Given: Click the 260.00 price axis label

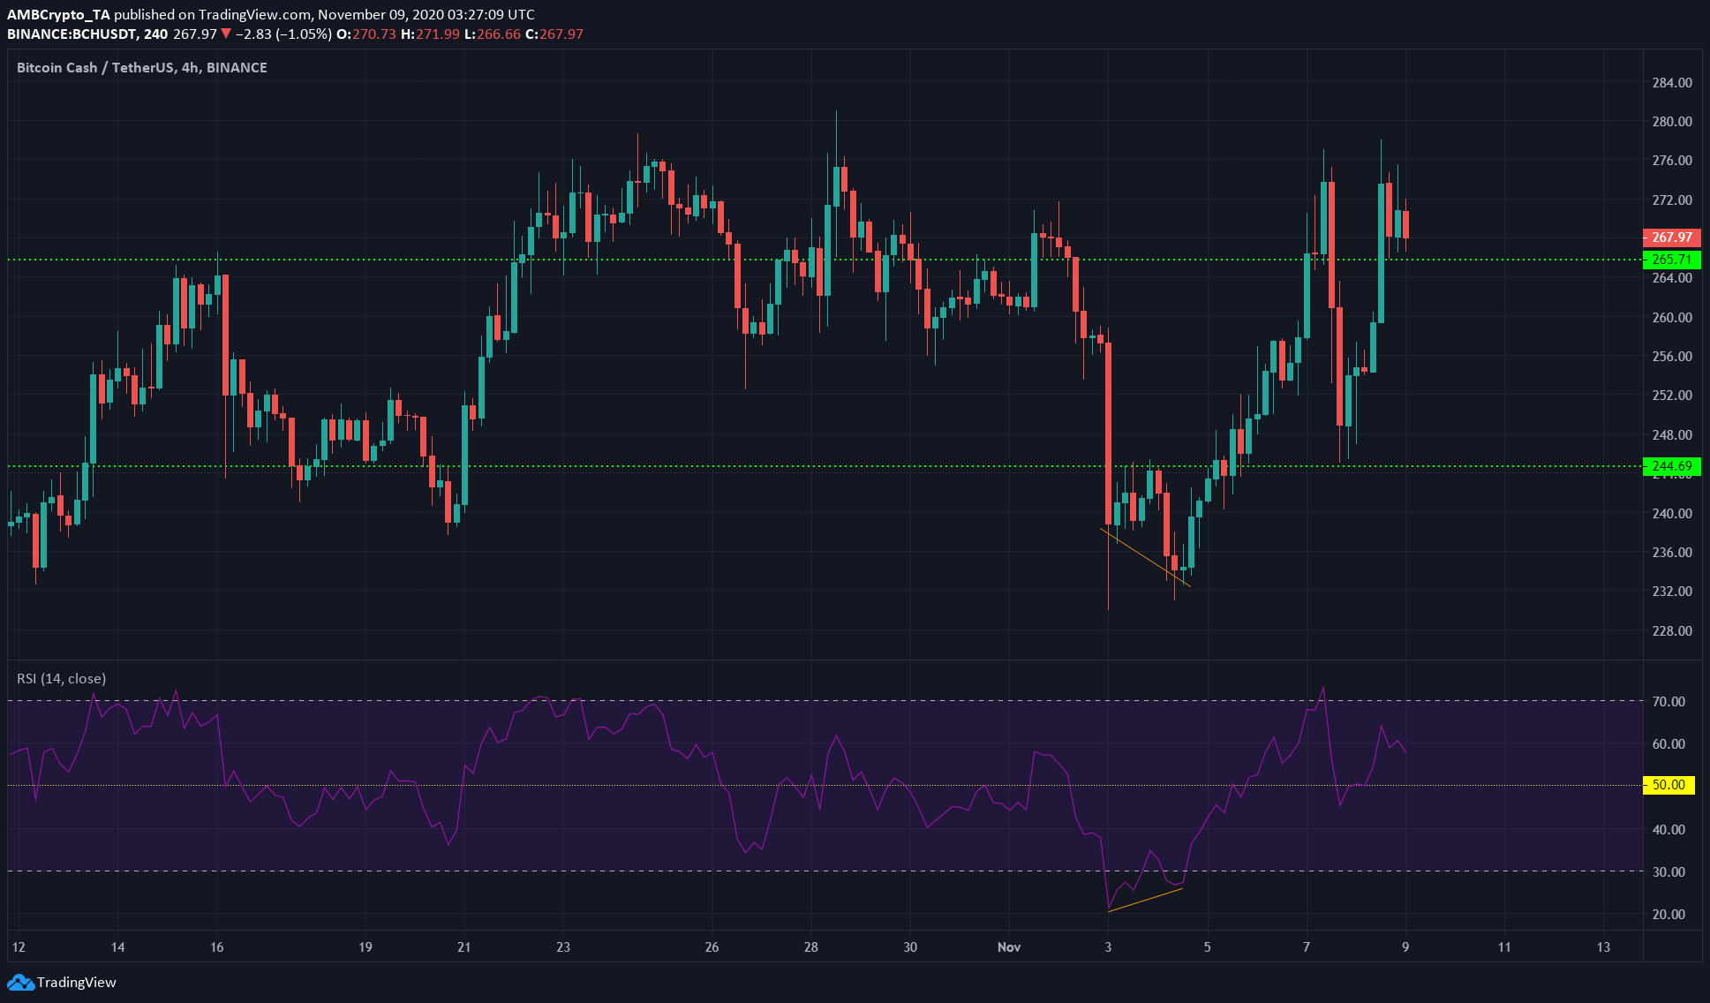Looking at the screenshot, I should [x=1672, y=318].
